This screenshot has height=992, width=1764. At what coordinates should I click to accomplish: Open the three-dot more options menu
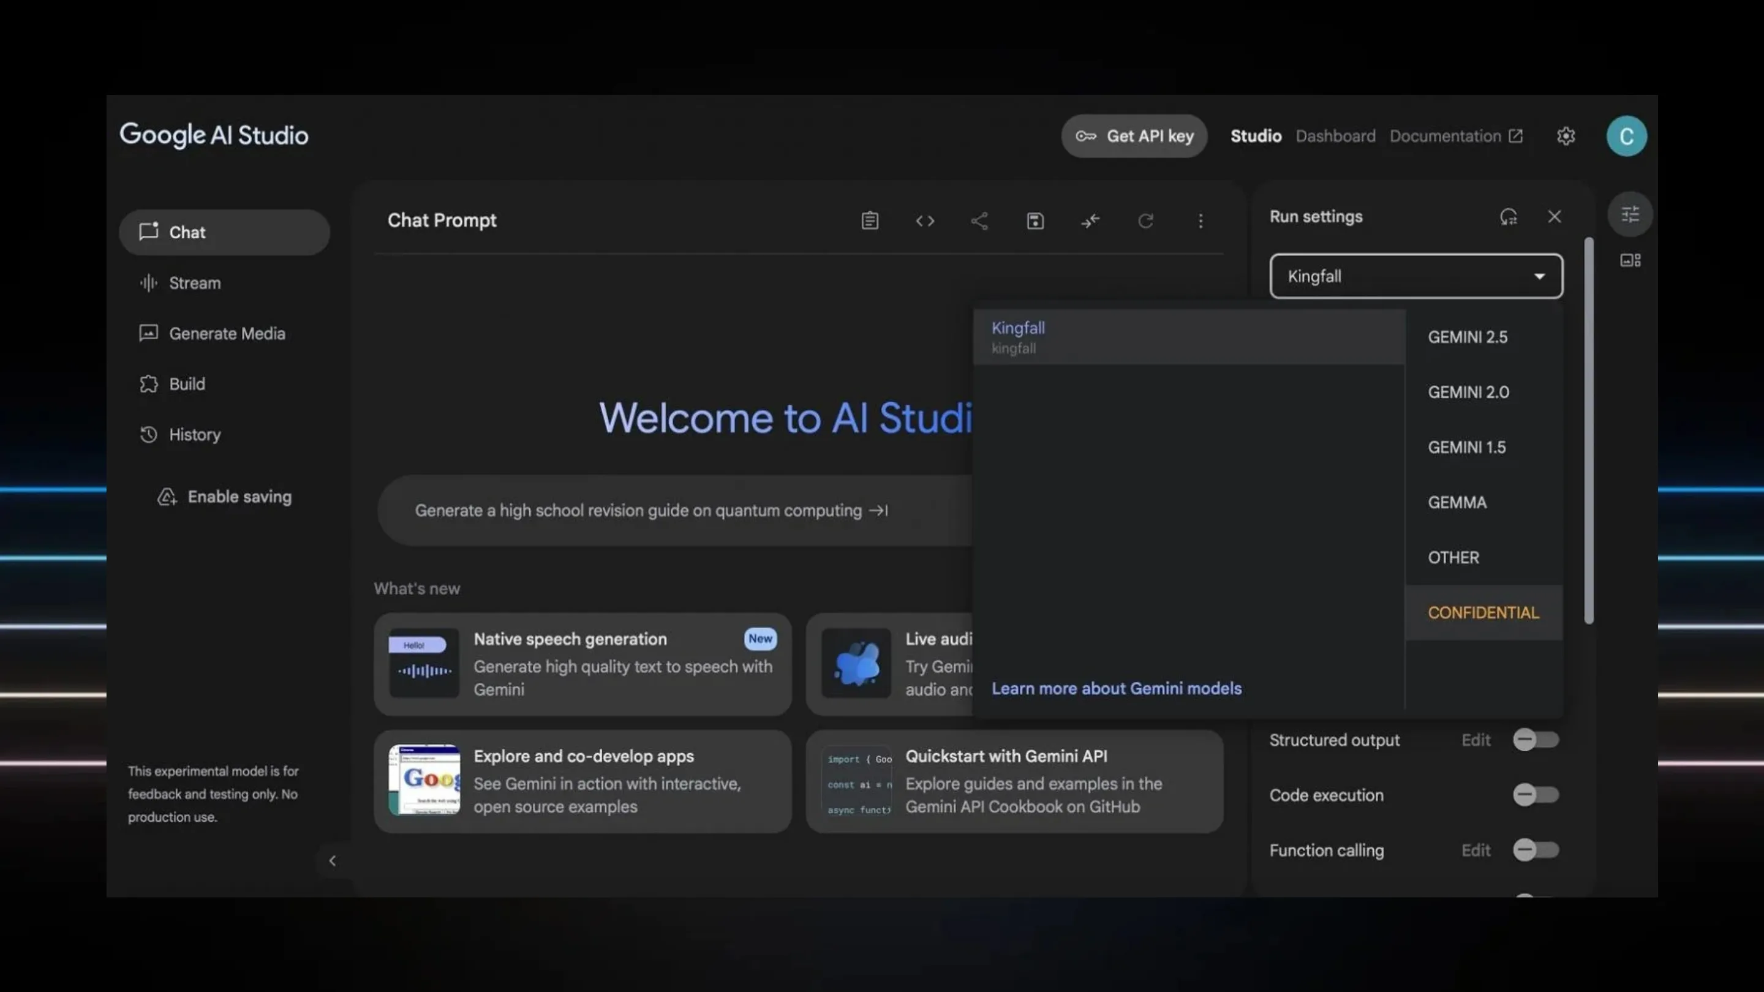[1200, 220]
